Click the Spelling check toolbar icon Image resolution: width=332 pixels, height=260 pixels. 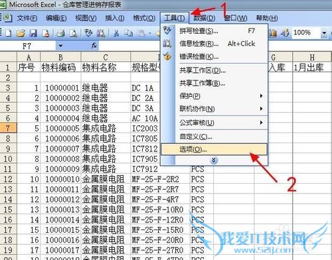coord(88,33)
